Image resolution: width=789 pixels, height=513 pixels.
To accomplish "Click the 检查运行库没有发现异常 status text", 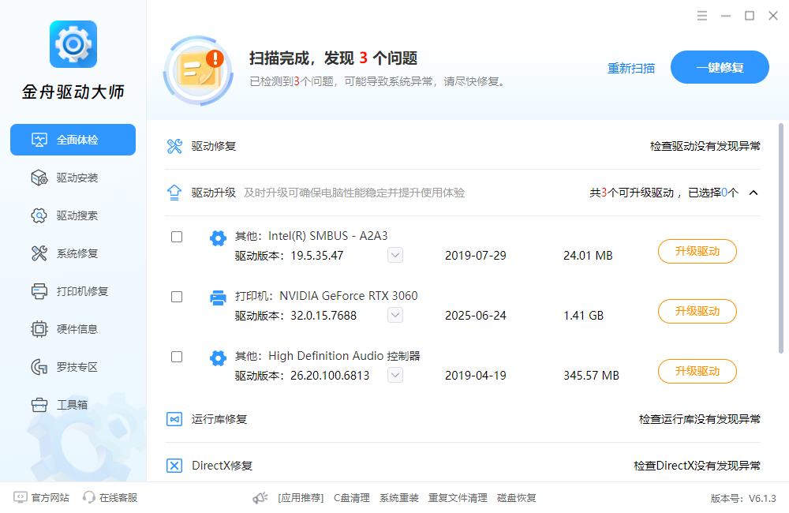I will [699, 419].
